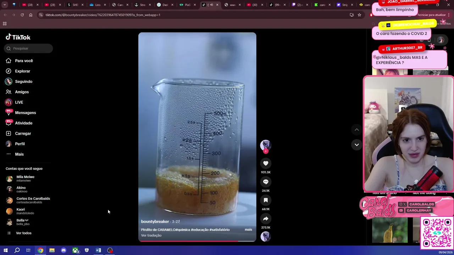Click the TikTok logo
The width and height of the screenshot is (454, 255).
[18, 37]
